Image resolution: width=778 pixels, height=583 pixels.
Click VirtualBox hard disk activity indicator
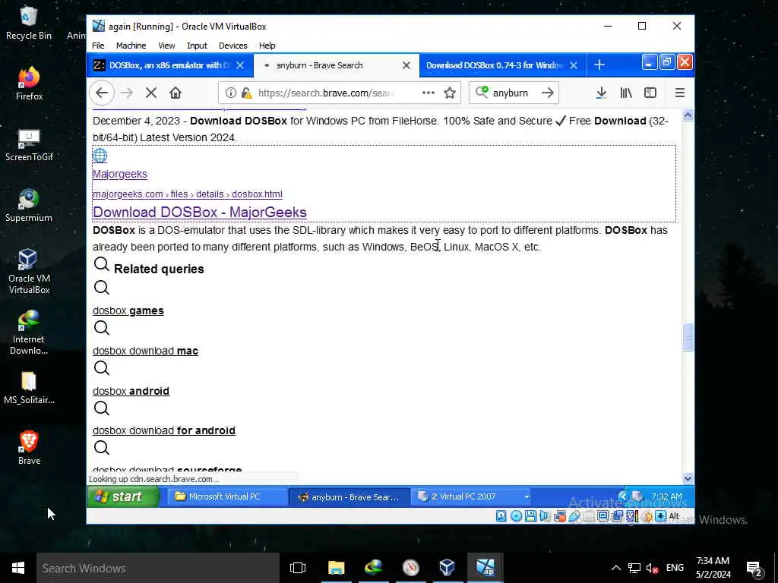(501, 516)
